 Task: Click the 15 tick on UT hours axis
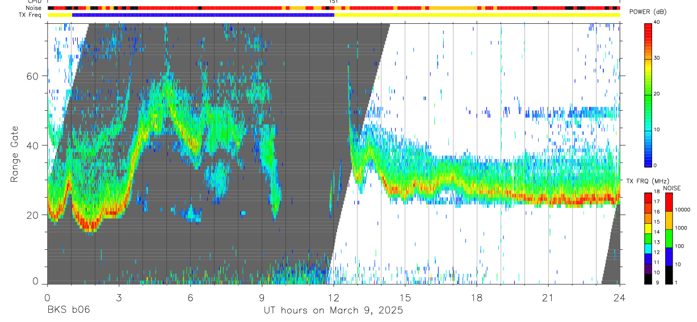(x=405, y=297)
